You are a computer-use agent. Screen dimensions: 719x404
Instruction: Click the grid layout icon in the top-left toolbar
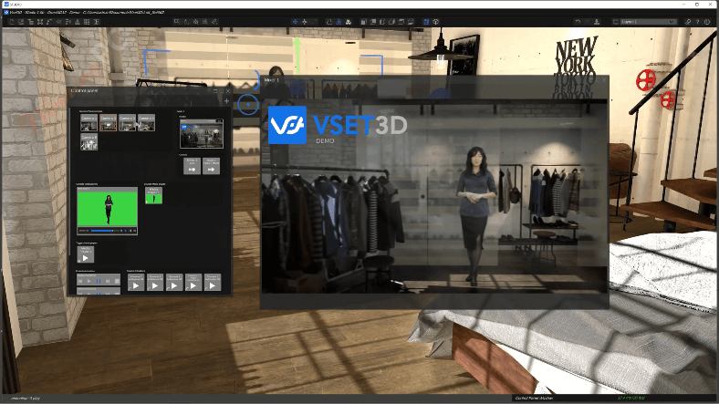click(x=87, y=22)
